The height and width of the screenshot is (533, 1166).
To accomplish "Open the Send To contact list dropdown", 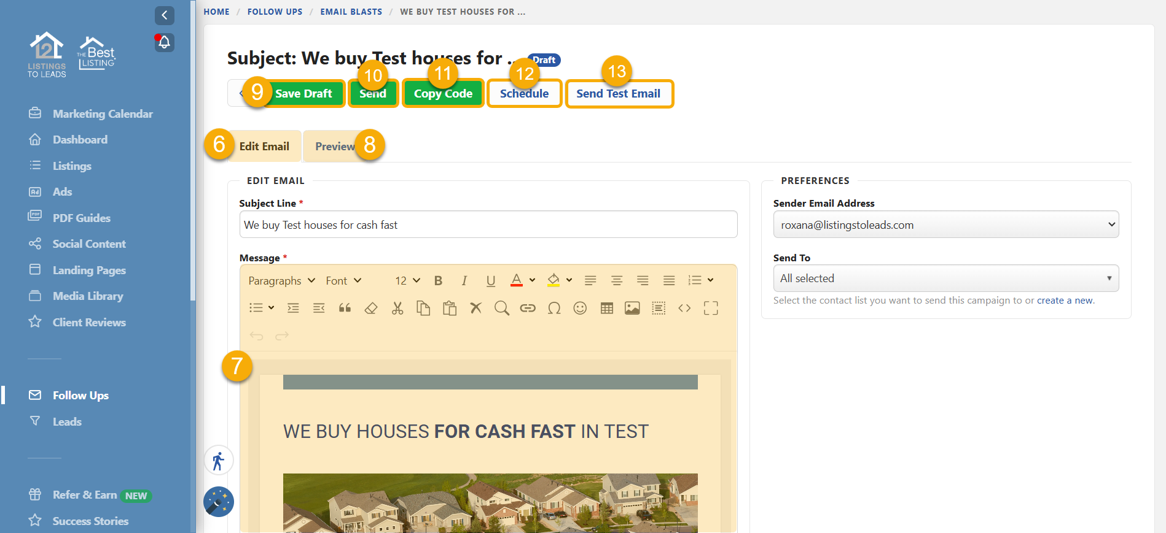I will pyautogui.click(x=945, y=278).
